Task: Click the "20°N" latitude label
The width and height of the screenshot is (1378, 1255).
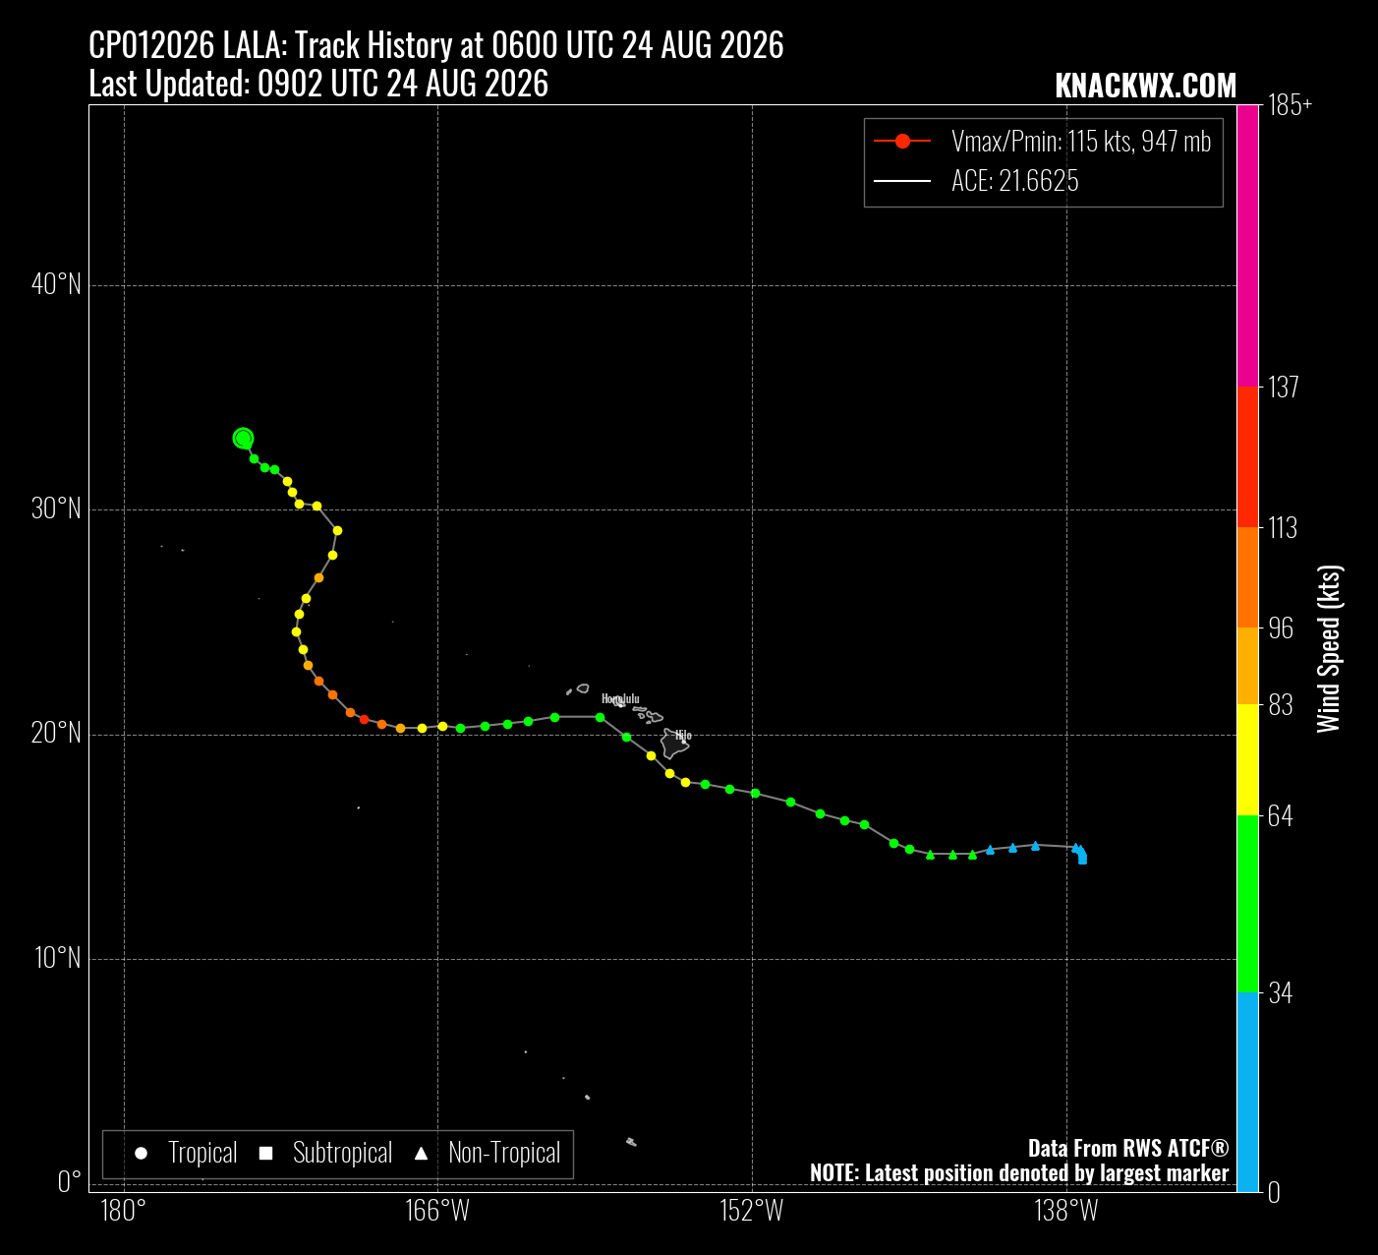Action: pyautogui.click(x=56, y=734)
